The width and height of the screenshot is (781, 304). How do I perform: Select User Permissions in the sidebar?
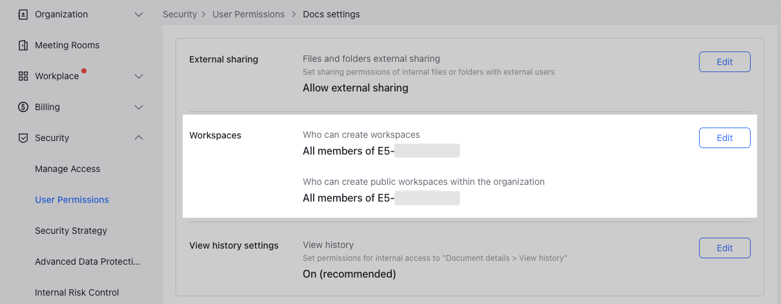point(72,200)
